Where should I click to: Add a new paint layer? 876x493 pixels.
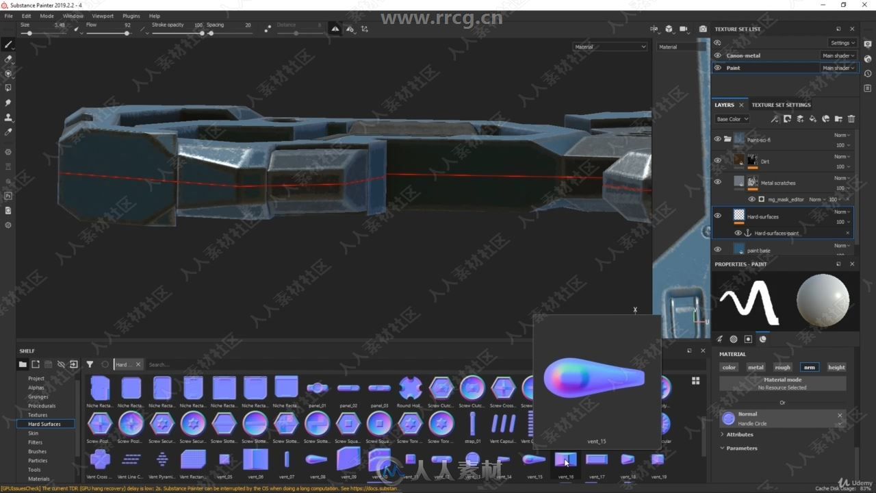coord(800,119)
